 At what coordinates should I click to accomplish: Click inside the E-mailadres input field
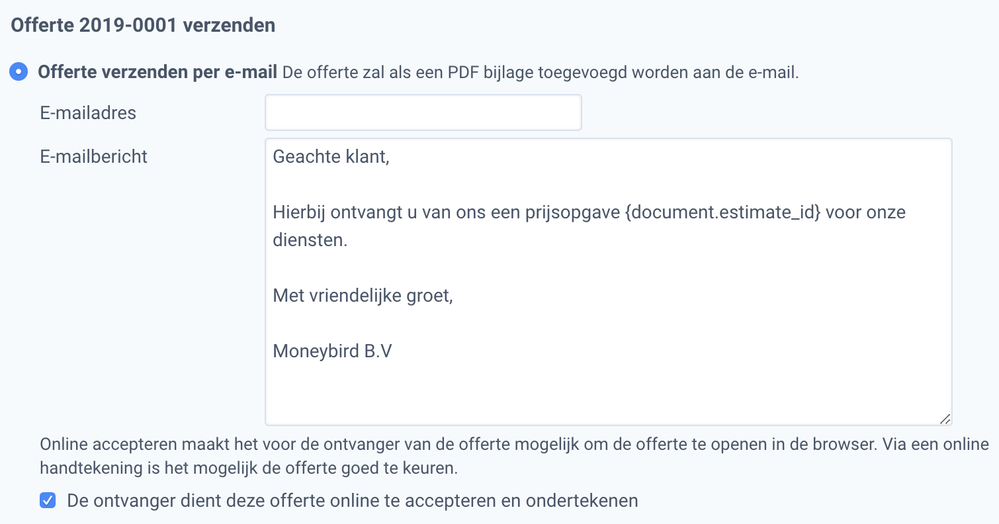(x=422, y=112)
